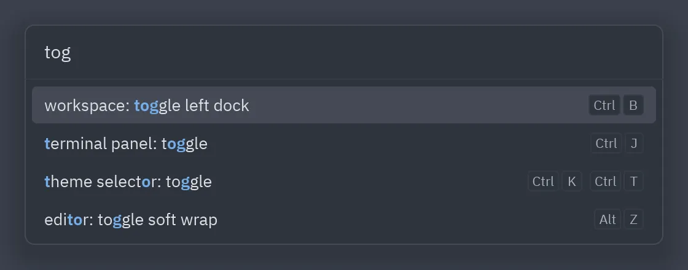688x270 pixels.
Task: Place cursor right after the typed "tog" query
Action: pos(71,53)
